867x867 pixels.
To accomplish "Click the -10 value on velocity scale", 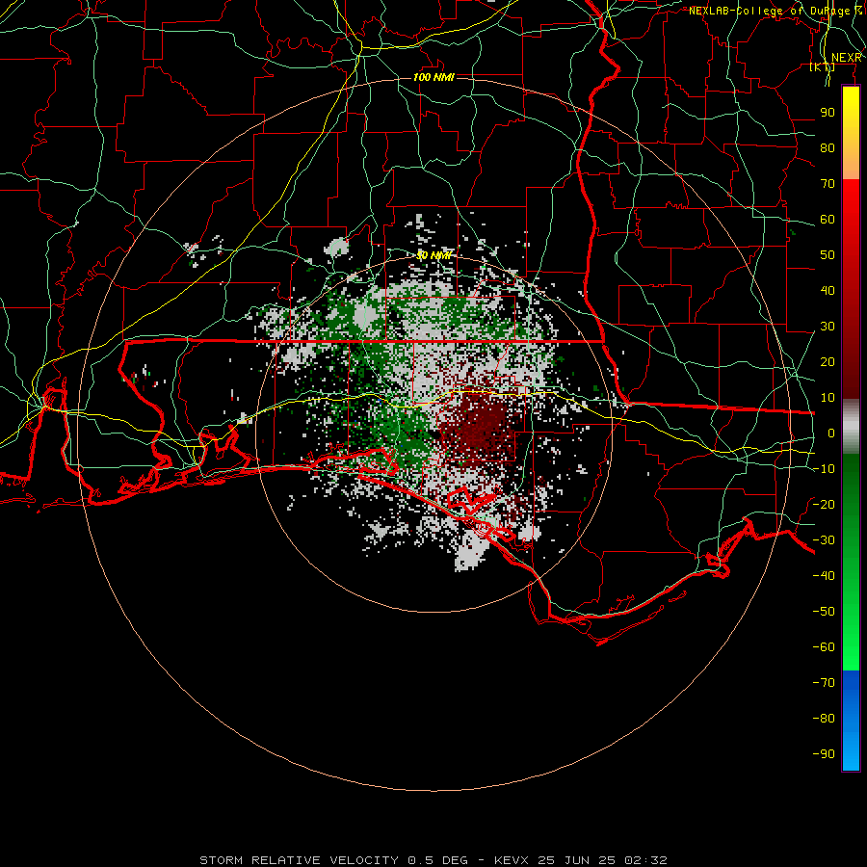I will [824, 469].
